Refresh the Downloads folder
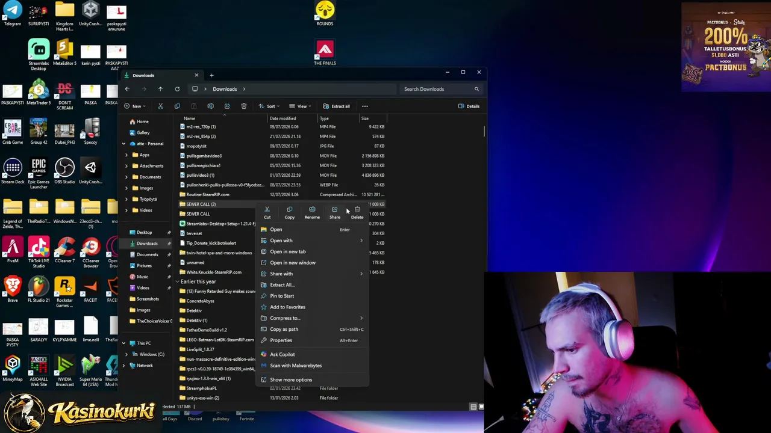This screenshot has height=433, width=771. [x=177, y=89]
